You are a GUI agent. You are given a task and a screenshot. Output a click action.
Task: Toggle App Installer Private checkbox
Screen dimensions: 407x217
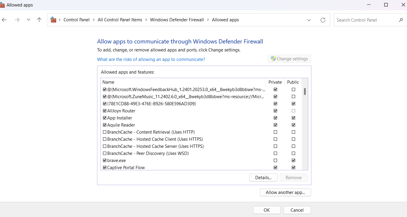(x=276, y=118)
